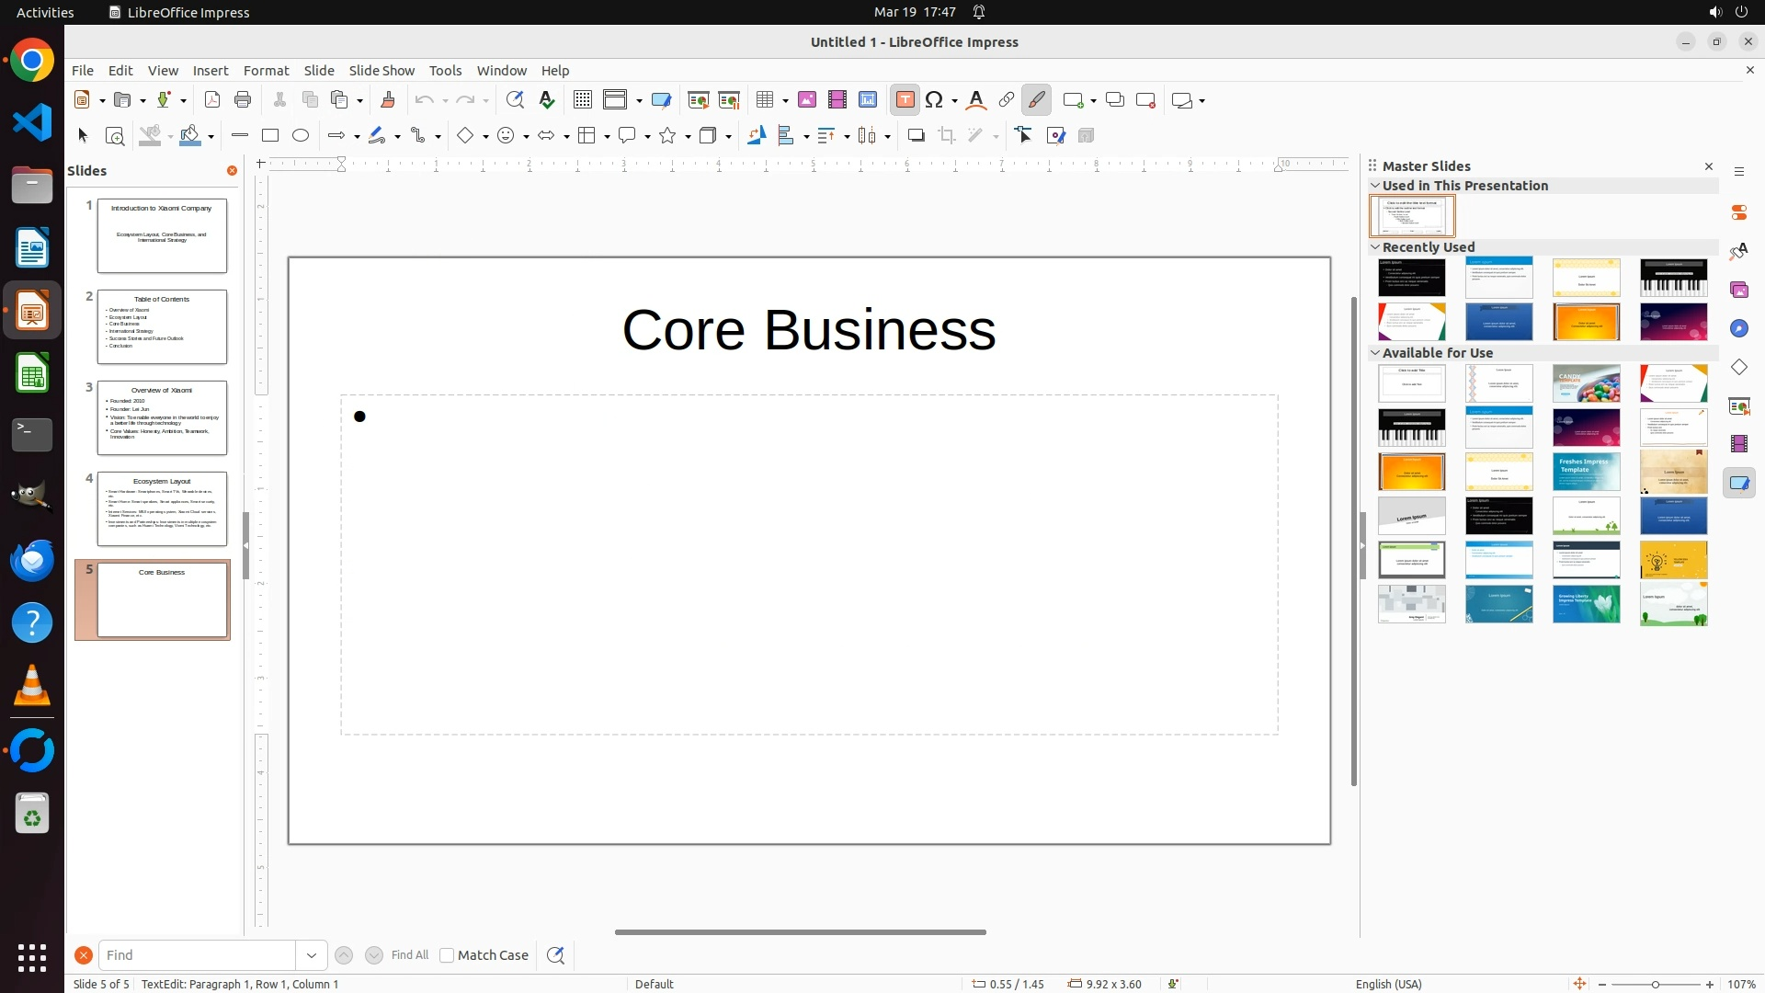The height and width of the screenshot is (993, 1765).
Task: Enable the Match Case checkbox
Action: pyautogui.click(x=447, y=955)
